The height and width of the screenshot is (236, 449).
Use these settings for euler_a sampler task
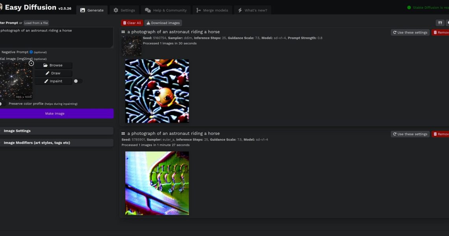[410, 134]
